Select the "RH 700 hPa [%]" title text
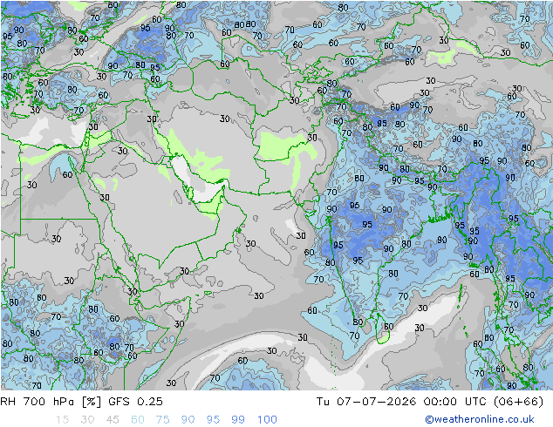This screenshot has width=553, height=427. [x=51, y=402]
